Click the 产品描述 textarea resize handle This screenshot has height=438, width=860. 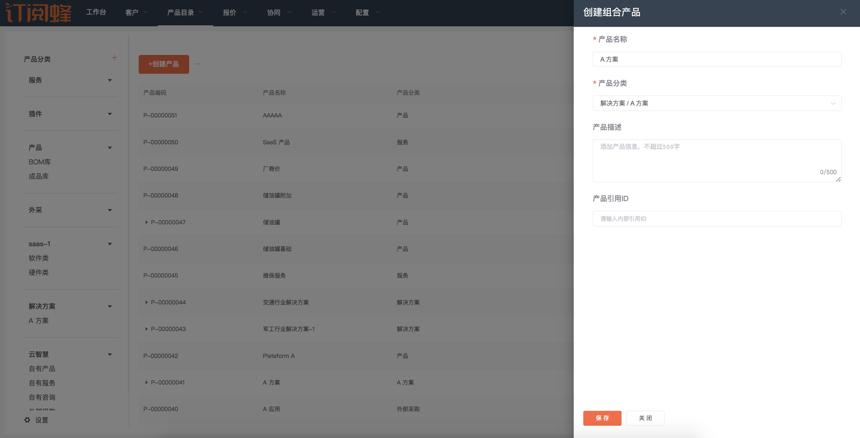point(838,180)
